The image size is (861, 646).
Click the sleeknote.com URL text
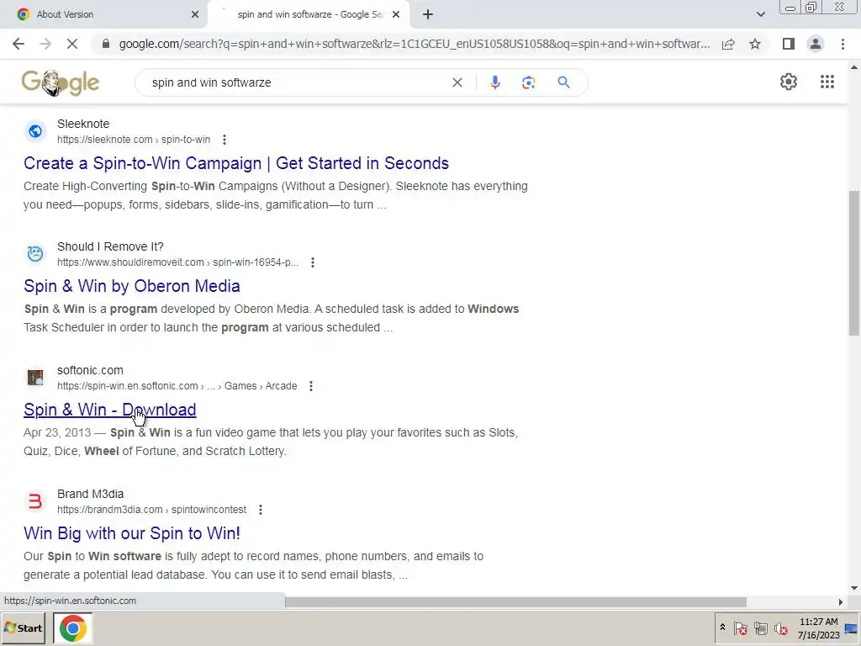pos(134,140)
